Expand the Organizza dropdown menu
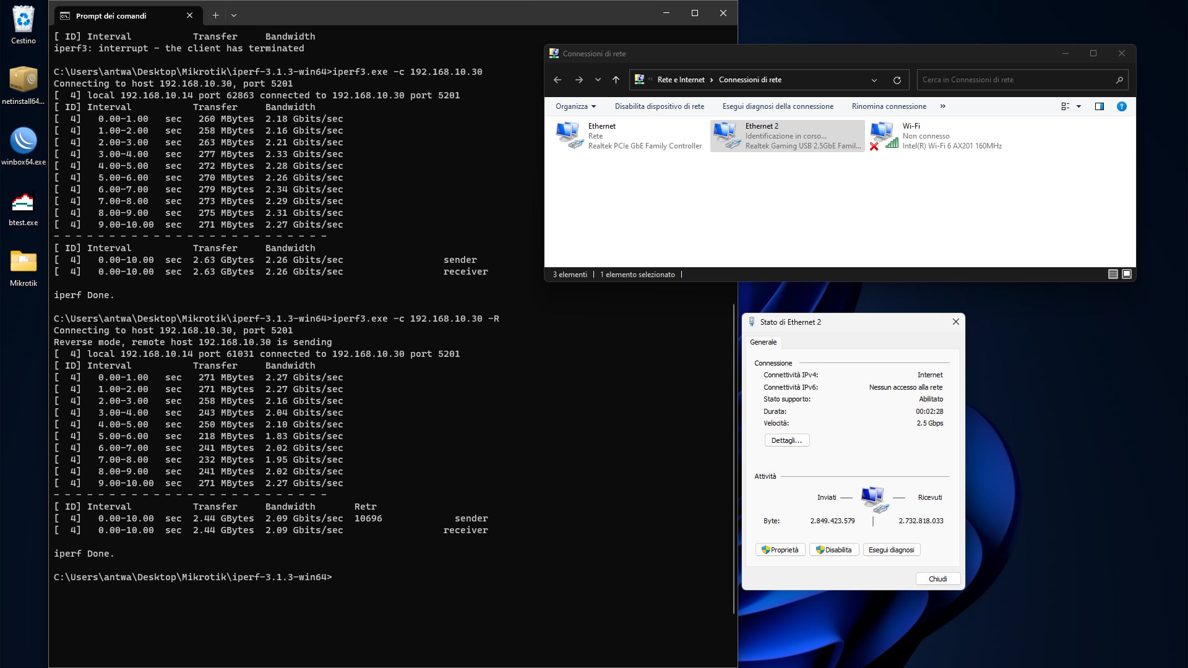The height and width of the screenshot is (668, 1188). 575,106
